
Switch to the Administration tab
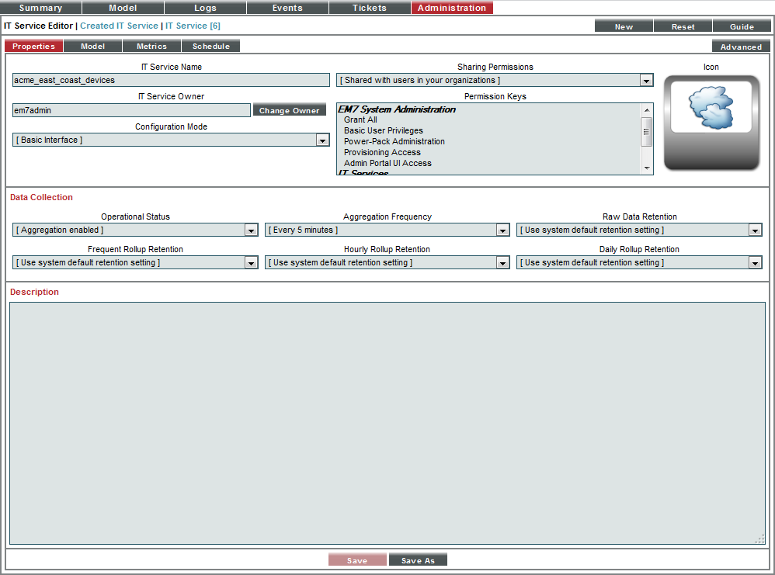coord(452,8)
